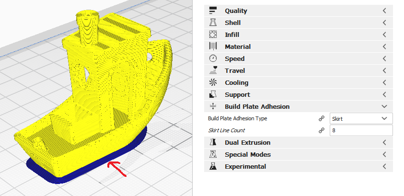
Task: Expand the Travel section chevron
Action: tap(384, 70)
